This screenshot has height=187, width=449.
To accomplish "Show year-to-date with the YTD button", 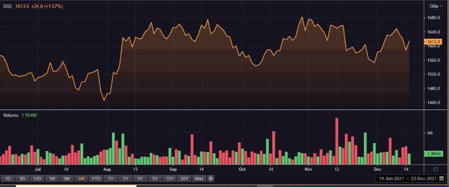I will point(96,179).
